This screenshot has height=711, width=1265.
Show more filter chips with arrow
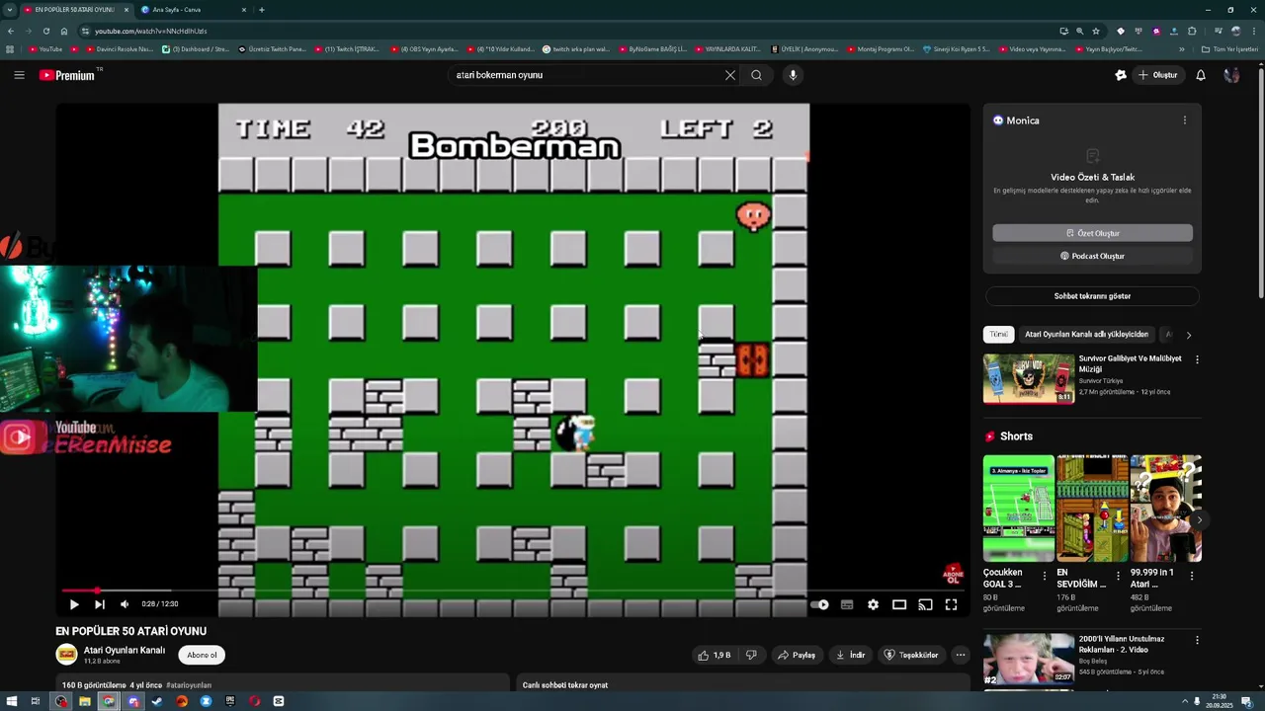pyautogui.click(x=1189, y=335)
